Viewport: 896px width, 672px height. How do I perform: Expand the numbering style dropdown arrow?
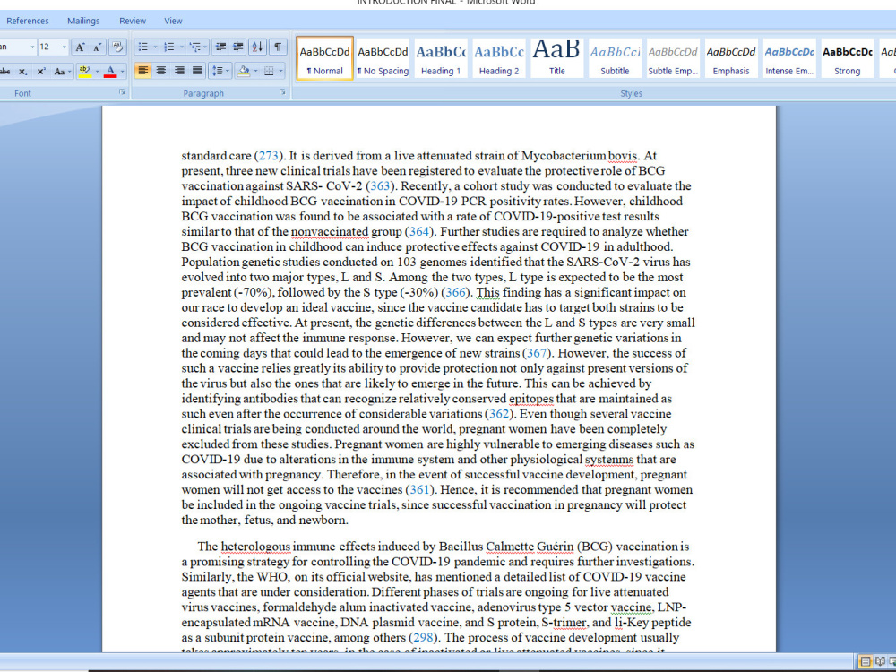coord(181,47)
